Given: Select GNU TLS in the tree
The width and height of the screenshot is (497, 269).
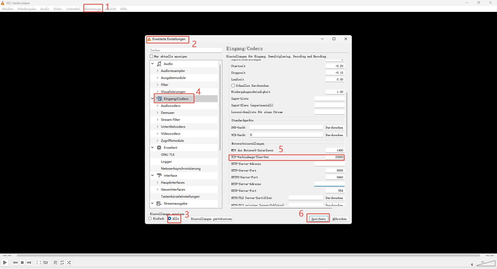Looking at the screenshot, I should click(168, 155).
